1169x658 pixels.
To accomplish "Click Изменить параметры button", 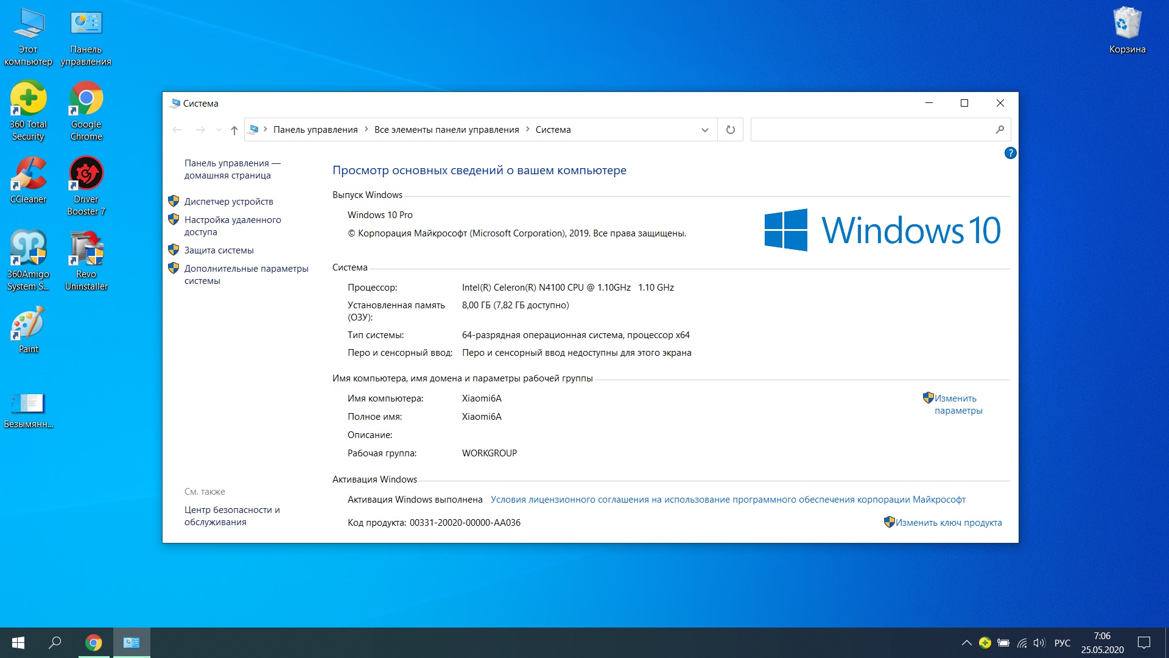I will (x=957, y=403).
